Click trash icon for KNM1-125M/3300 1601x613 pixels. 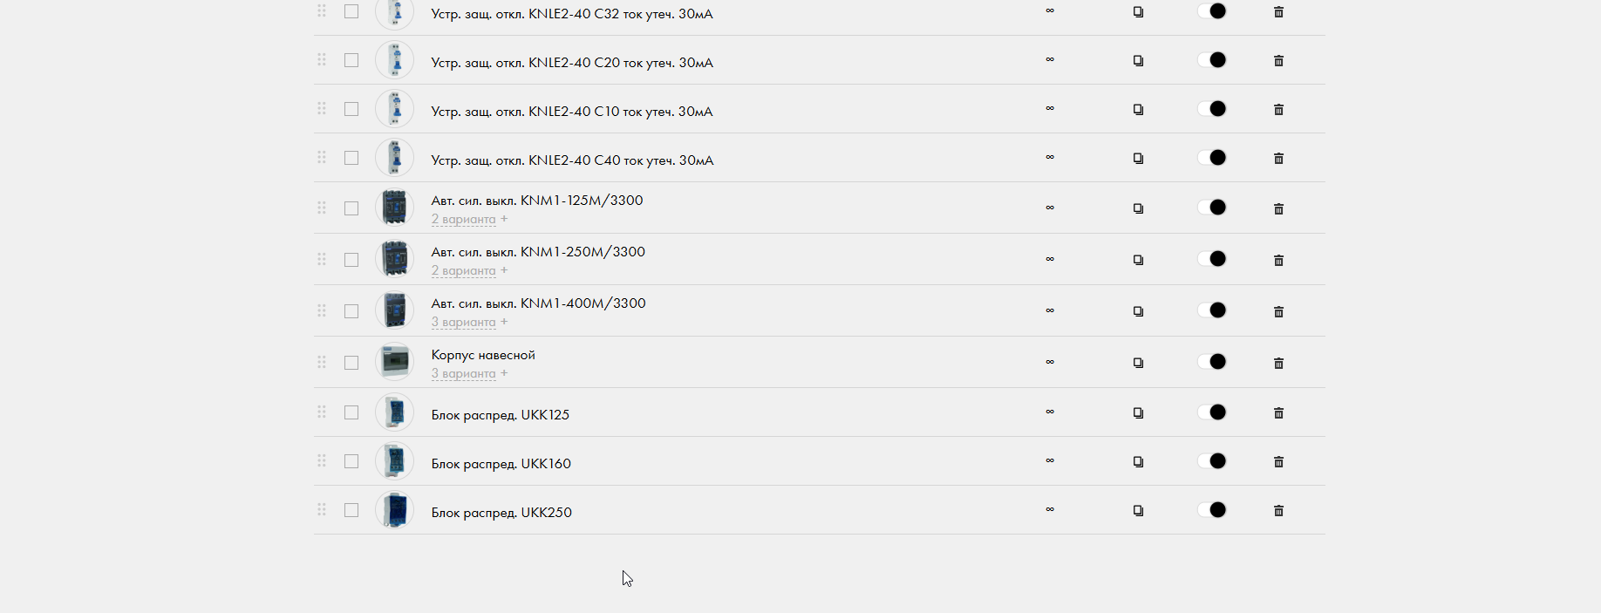click(1278, 208)
